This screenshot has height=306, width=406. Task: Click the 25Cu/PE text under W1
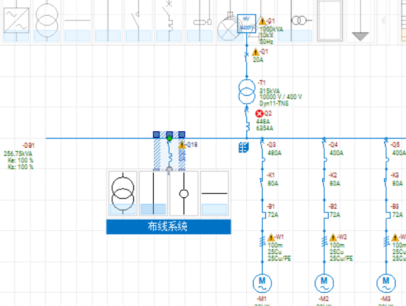pos(279,258)
